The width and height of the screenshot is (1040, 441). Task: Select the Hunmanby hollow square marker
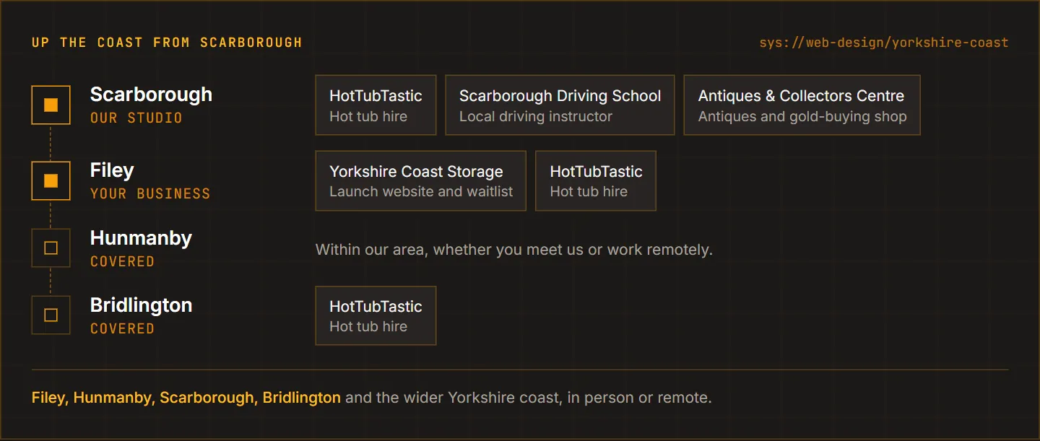click(51, 248)
